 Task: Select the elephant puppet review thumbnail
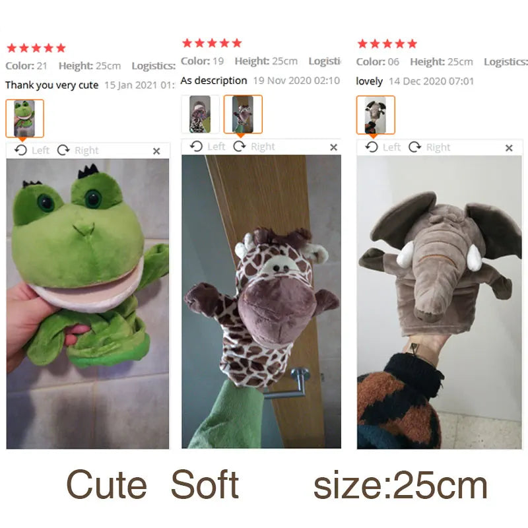[x=376, y=115]
